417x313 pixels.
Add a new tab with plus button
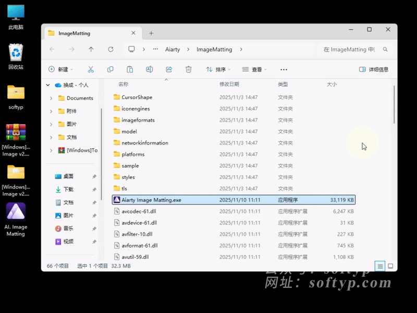click(x=151, y=33)
